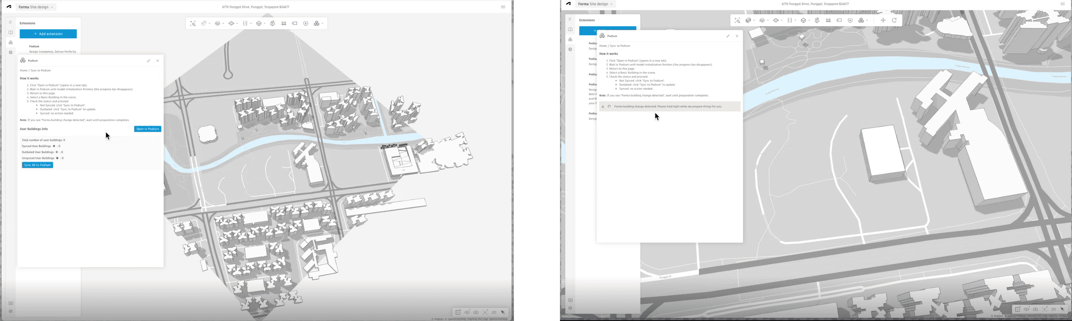Select the tag label icon in right window toolbar

tap(840, 20)
